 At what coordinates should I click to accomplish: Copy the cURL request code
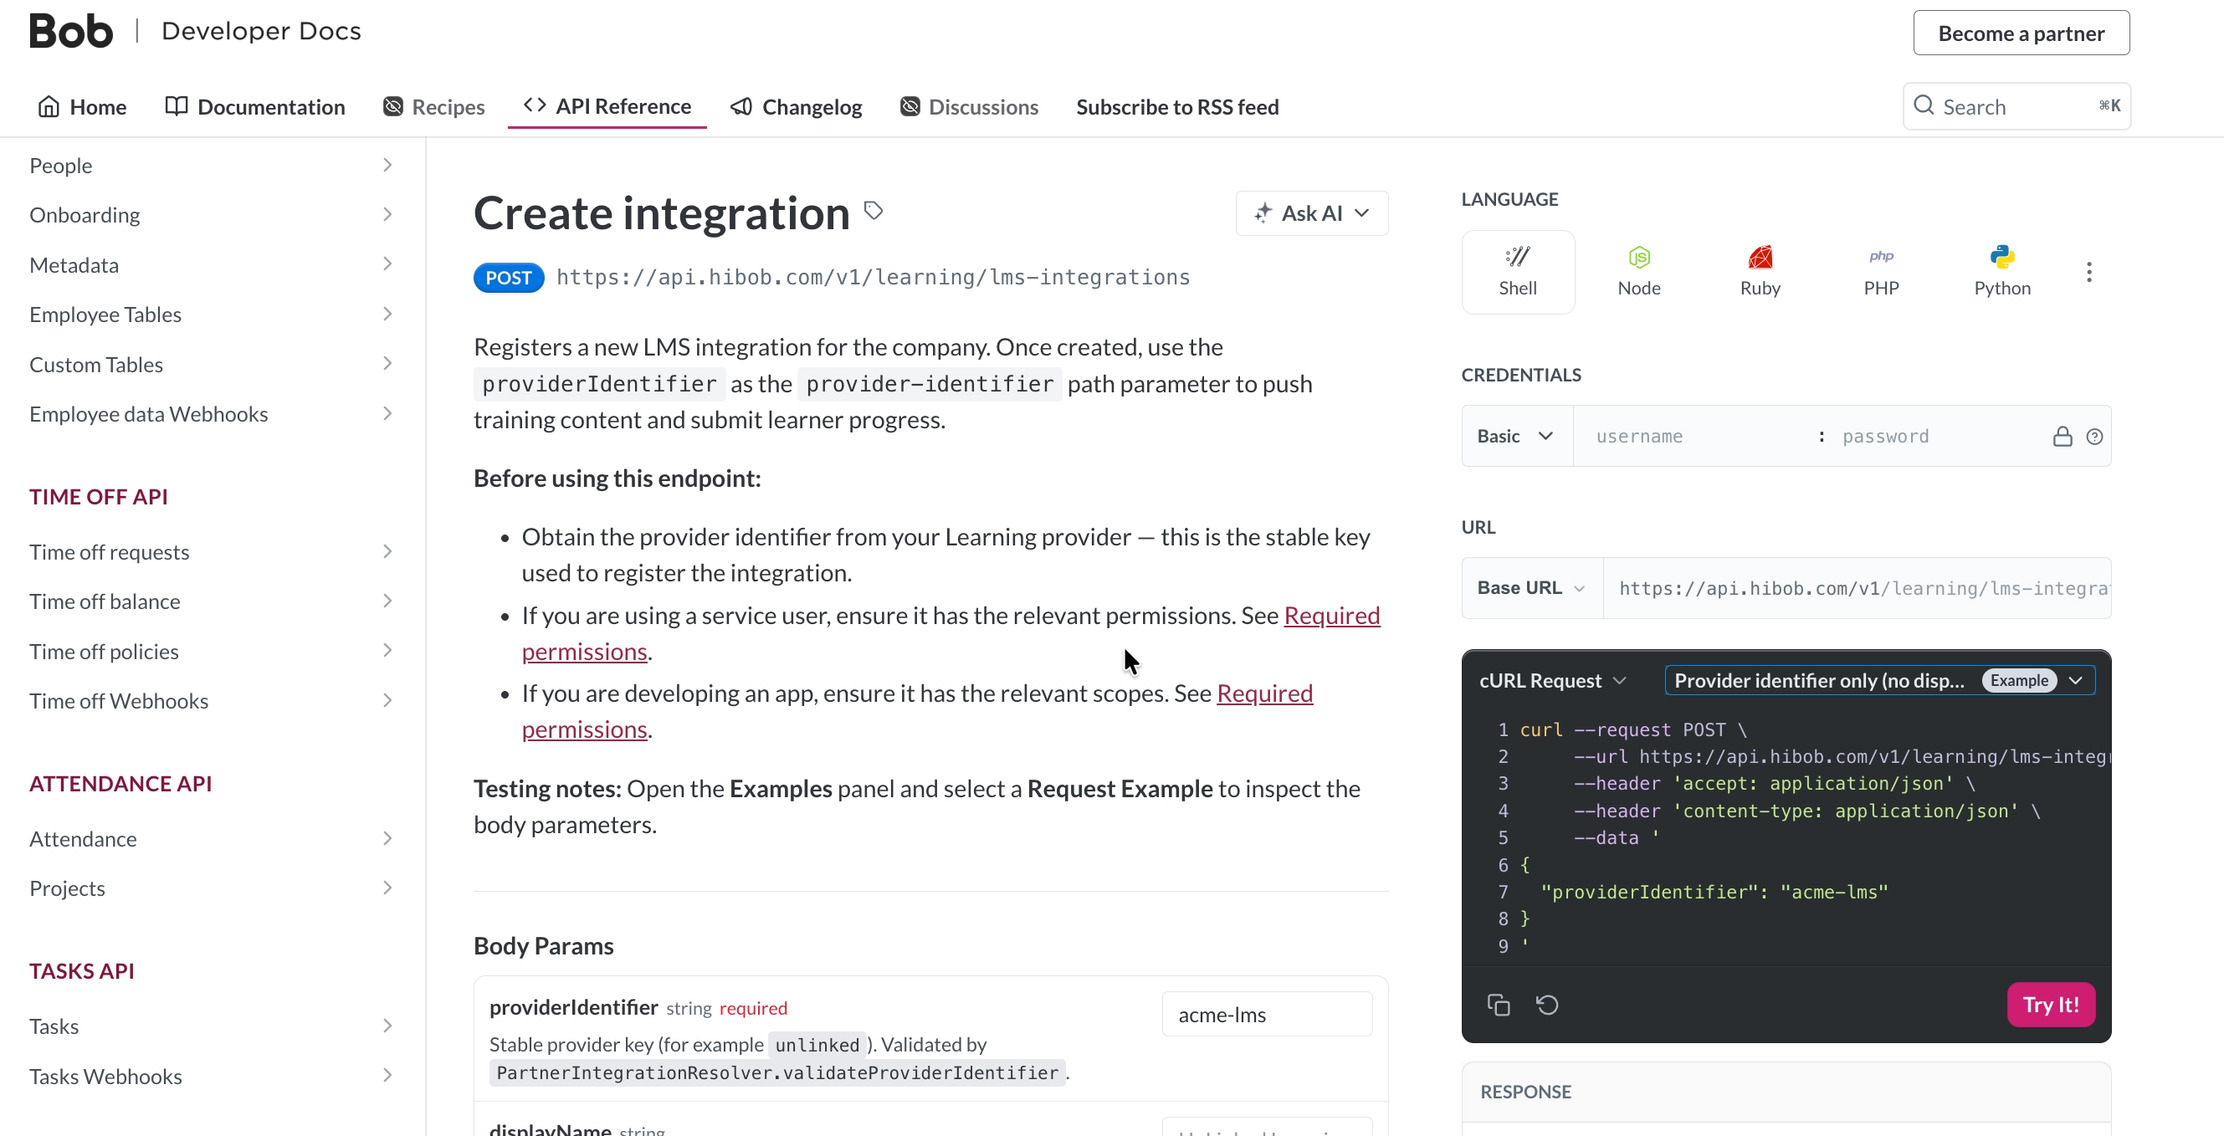1498,1005
